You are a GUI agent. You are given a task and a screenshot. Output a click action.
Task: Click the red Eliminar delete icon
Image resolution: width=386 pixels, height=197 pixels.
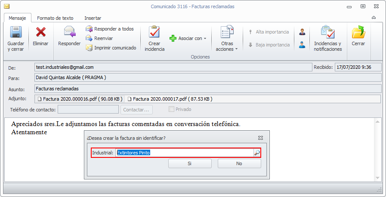tap(40, 33)
